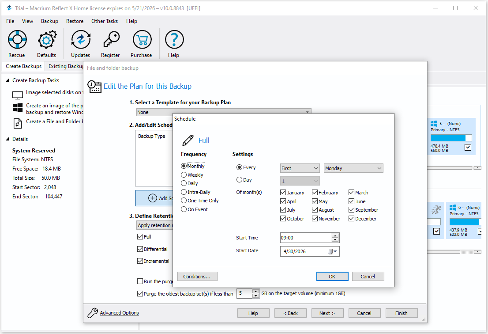Toggle the Incremental retention checkbox
This screenshot has height=334, width=488.
[x=140, y=261]
